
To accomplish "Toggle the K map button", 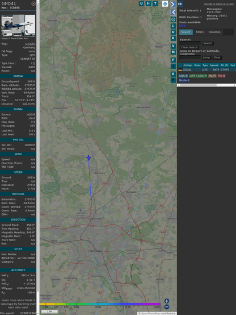I will 173,38.
